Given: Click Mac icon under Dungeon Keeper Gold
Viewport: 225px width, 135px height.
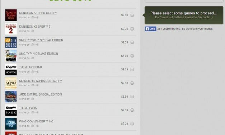Looking at the screenshot, I should 37,17.
